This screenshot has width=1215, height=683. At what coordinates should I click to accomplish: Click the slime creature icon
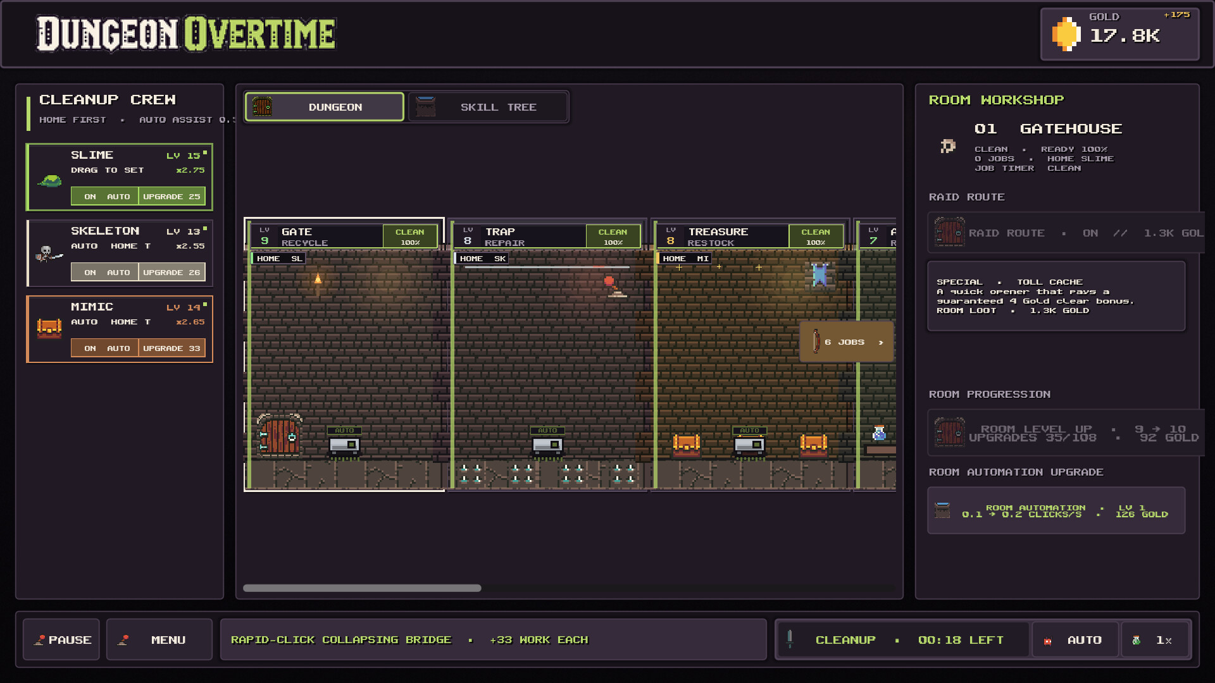49,181
